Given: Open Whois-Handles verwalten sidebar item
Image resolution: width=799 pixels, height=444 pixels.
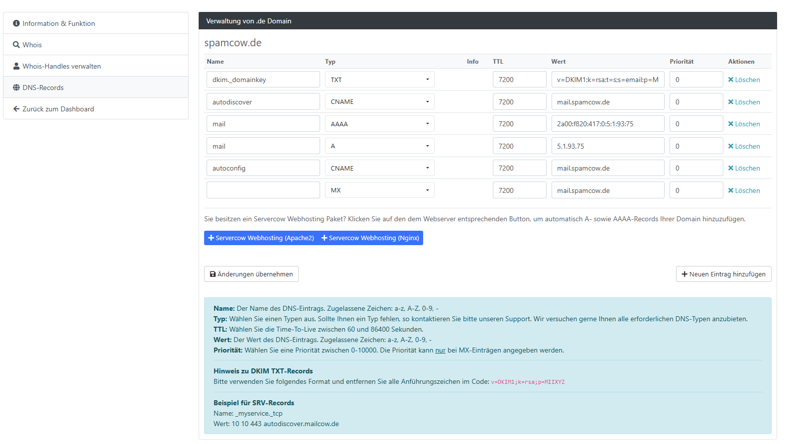Looking at the screenshot, I should [96, 66].
